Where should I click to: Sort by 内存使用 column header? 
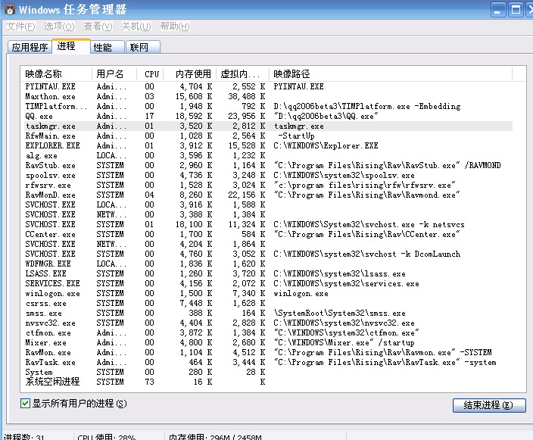(x=190, y=73)
